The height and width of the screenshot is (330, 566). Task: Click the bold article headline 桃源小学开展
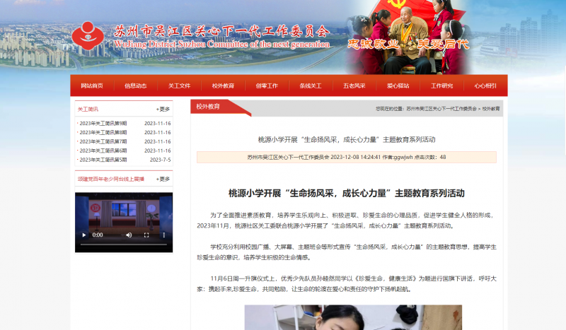(x=346, y=194)
